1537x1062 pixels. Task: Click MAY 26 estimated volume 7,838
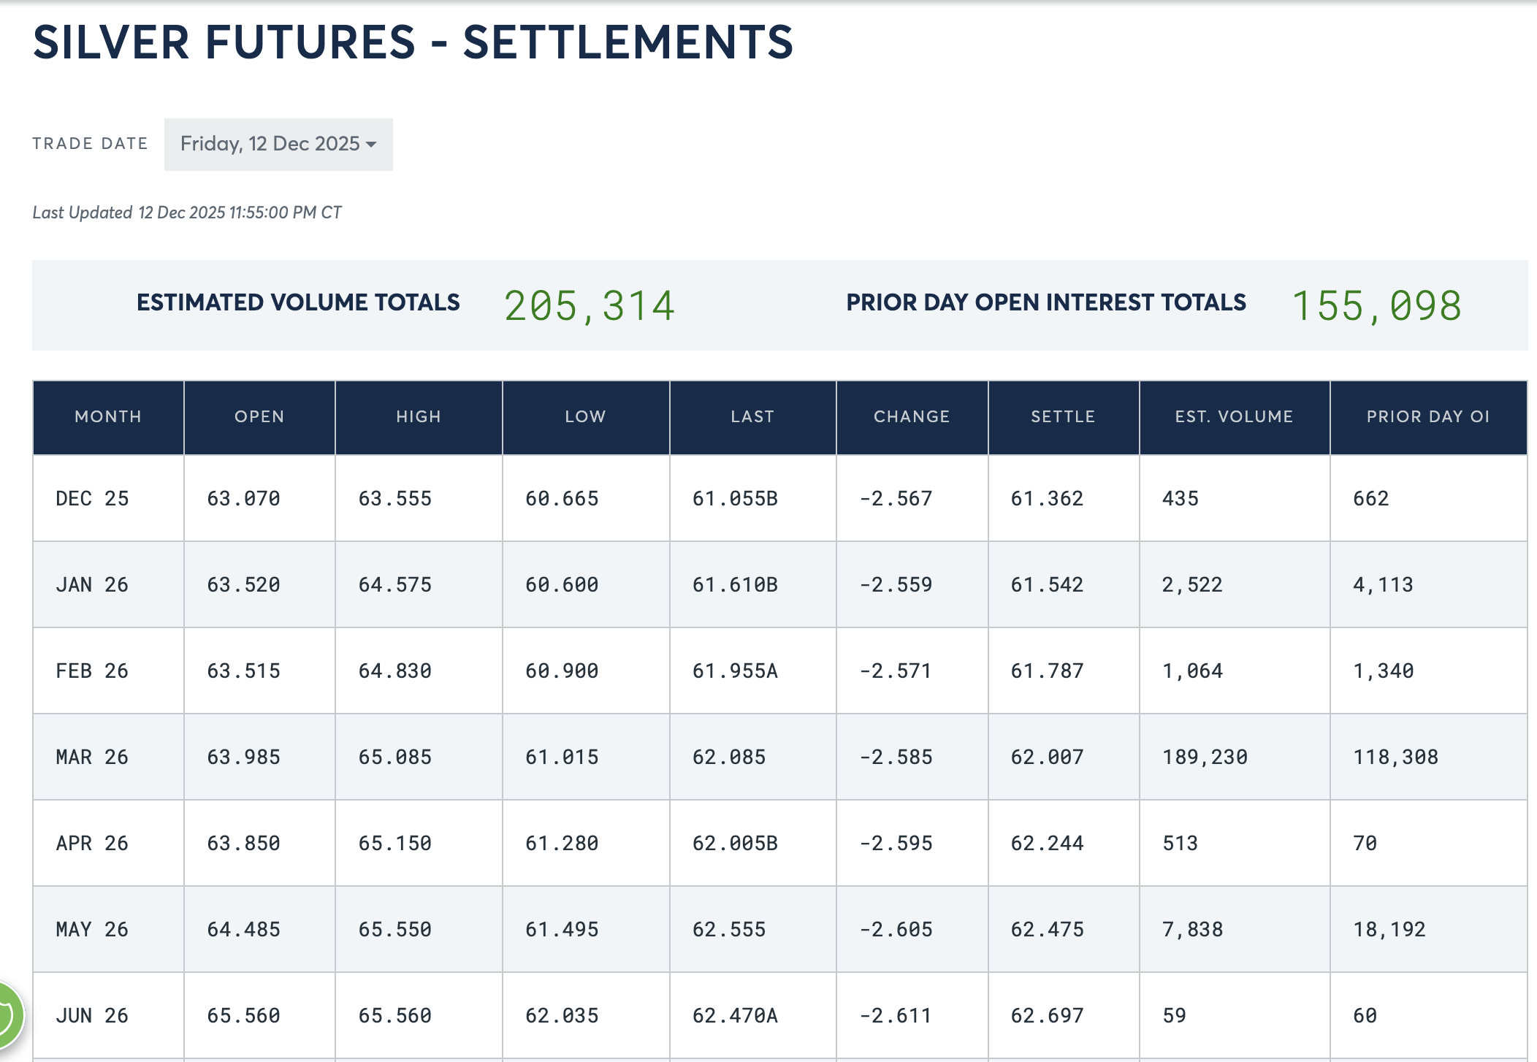pyautogui.click(x=1192, y=930)
